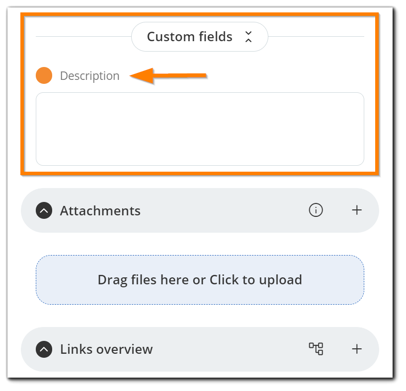Add a new link with the plus icon
This screenshot has height=391, width=406.
click(x=356, y=349)
